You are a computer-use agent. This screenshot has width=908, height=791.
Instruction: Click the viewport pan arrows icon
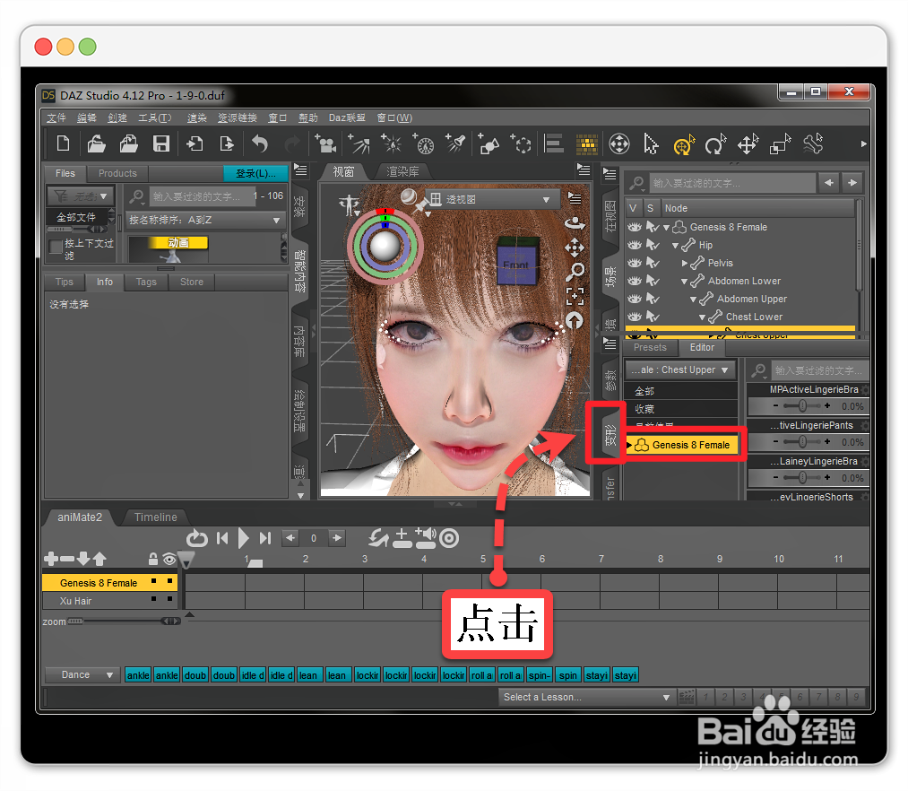575,248
